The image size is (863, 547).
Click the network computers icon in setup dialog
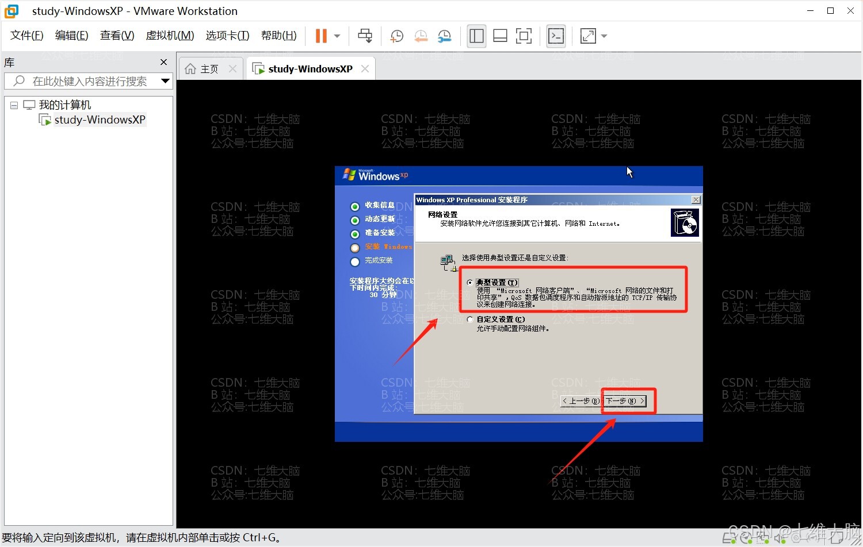[x=448, y=263]
